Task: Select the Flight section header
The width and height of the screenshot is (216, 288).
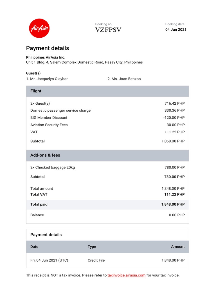Action: [x=36, y=91]
